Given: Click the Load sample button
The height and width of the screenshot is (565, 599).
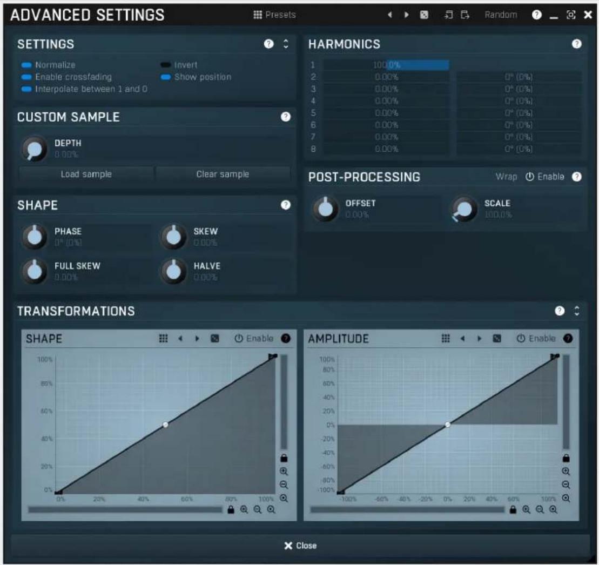Looking at the screenshot, I should point(86,174).
